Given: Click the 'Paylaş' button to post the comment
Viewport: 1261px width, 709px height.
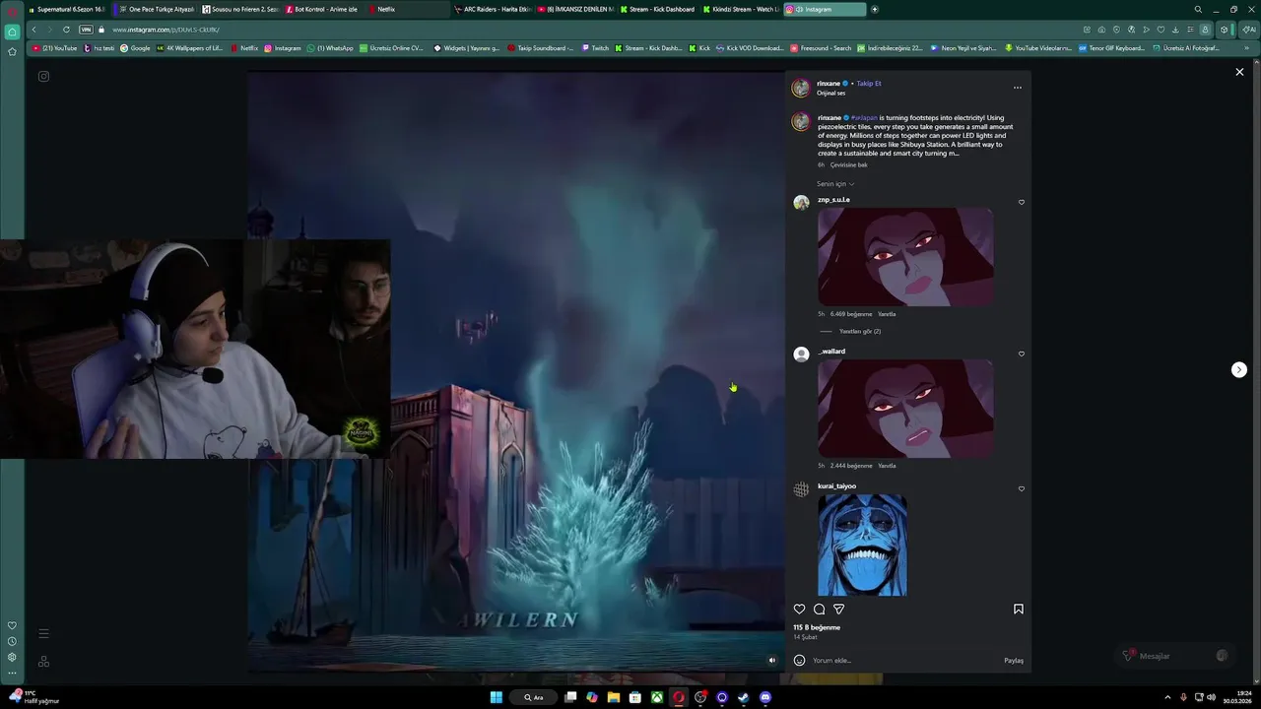Looking at the screenshot, I should (x=1014, y=660).
